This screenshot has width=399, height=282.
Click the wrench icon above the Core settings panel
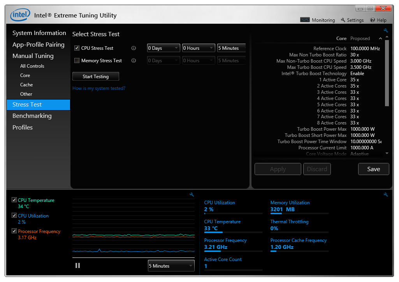click(x=386, y=31)
